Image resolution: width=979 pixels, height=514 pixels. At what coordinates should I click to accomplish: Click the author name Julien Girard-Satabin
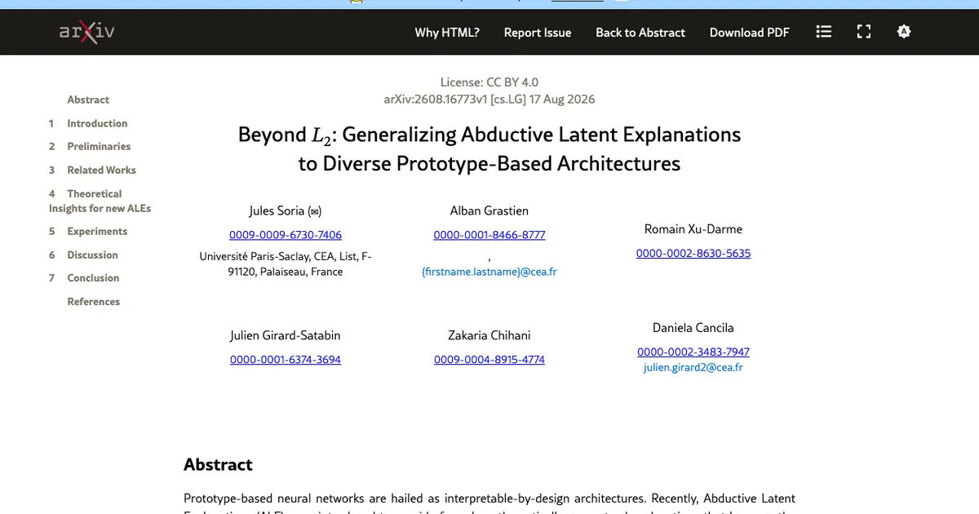coord(286,335)
